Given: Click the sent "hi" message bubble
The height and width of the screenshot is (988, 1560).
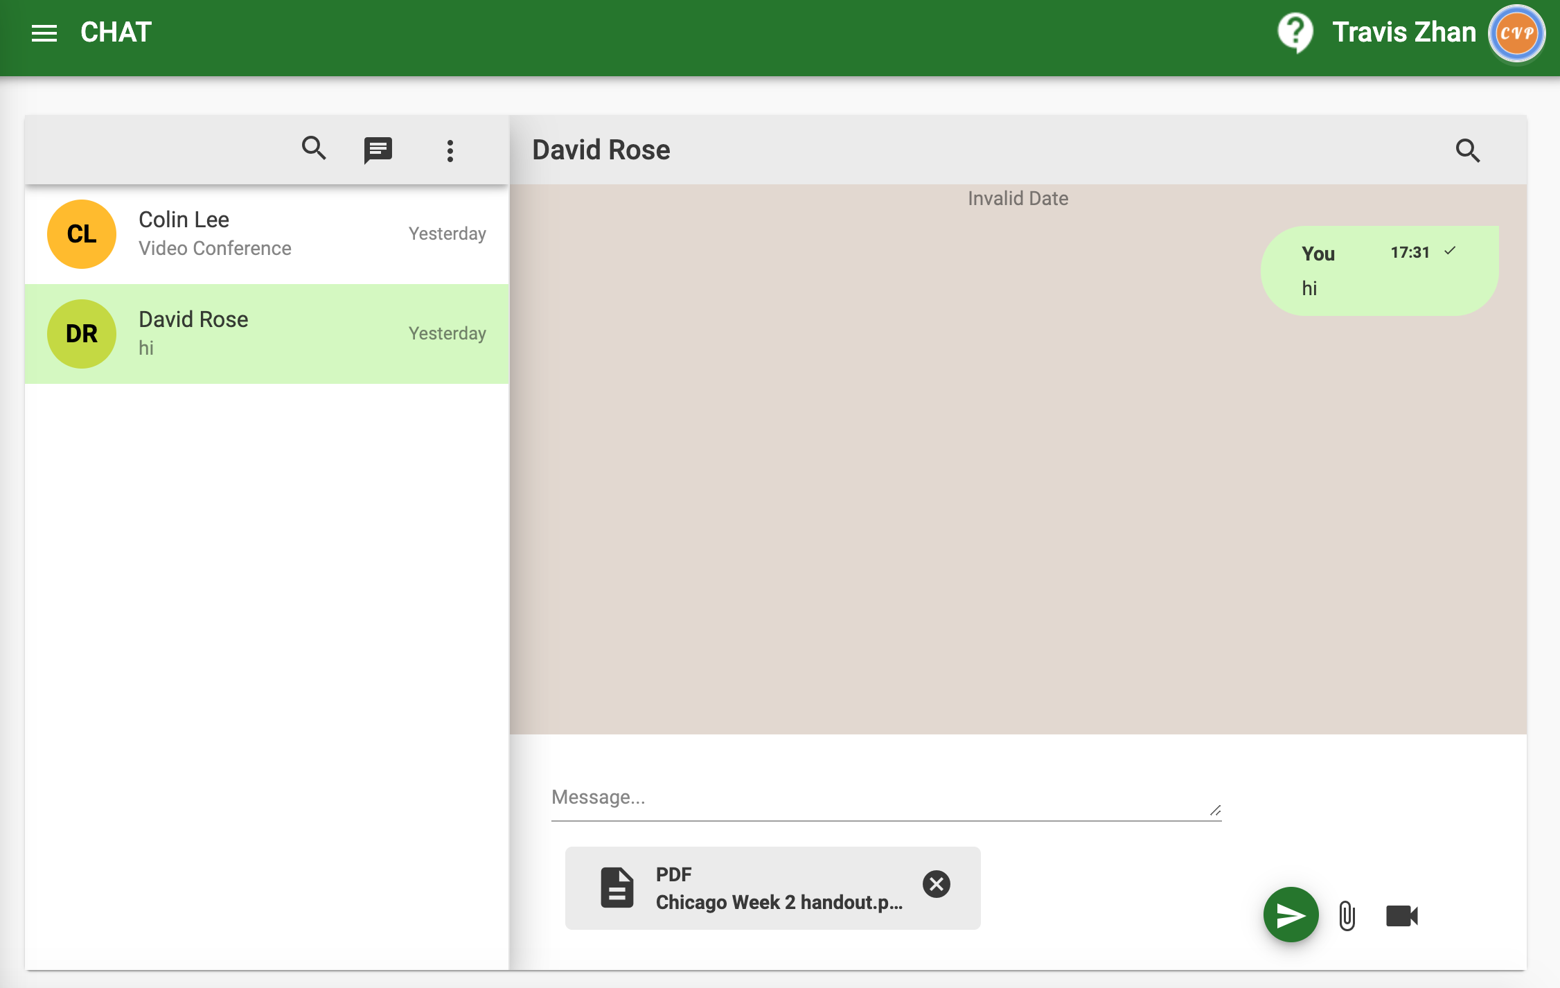Looking at the screenshot, I should point(1379,272).
